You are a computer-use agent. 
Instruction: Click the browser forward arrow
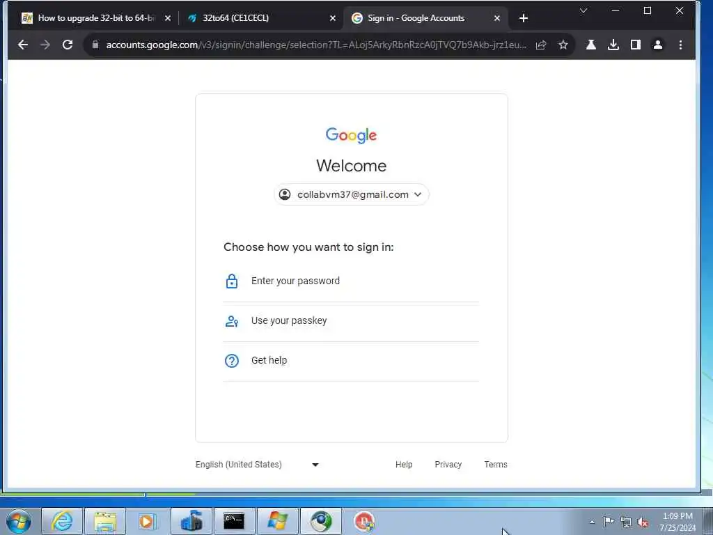pos(45,45)
